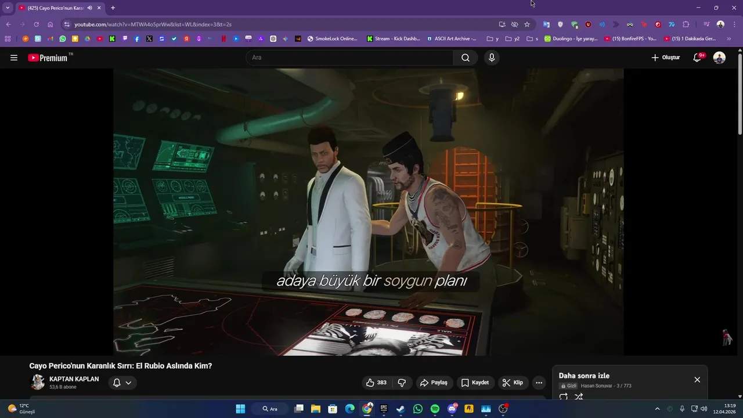Open browser home page icon

51,24
